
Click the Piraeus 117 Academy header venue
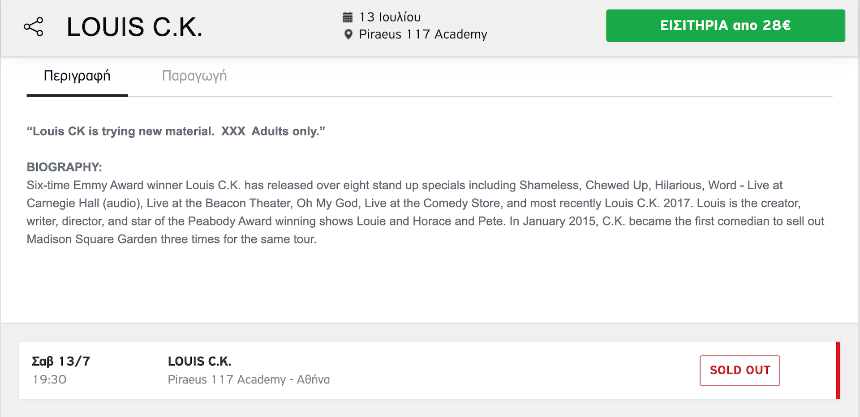click(x=423, y=34)
